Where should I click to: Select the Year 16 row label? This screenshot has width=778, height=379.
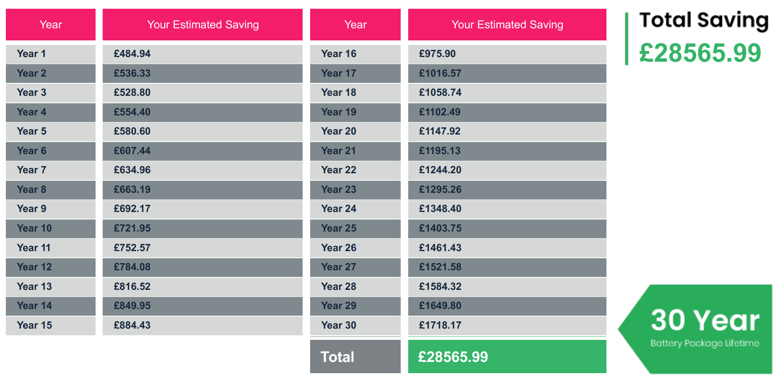pyautogui.click(x=338, y=54)
